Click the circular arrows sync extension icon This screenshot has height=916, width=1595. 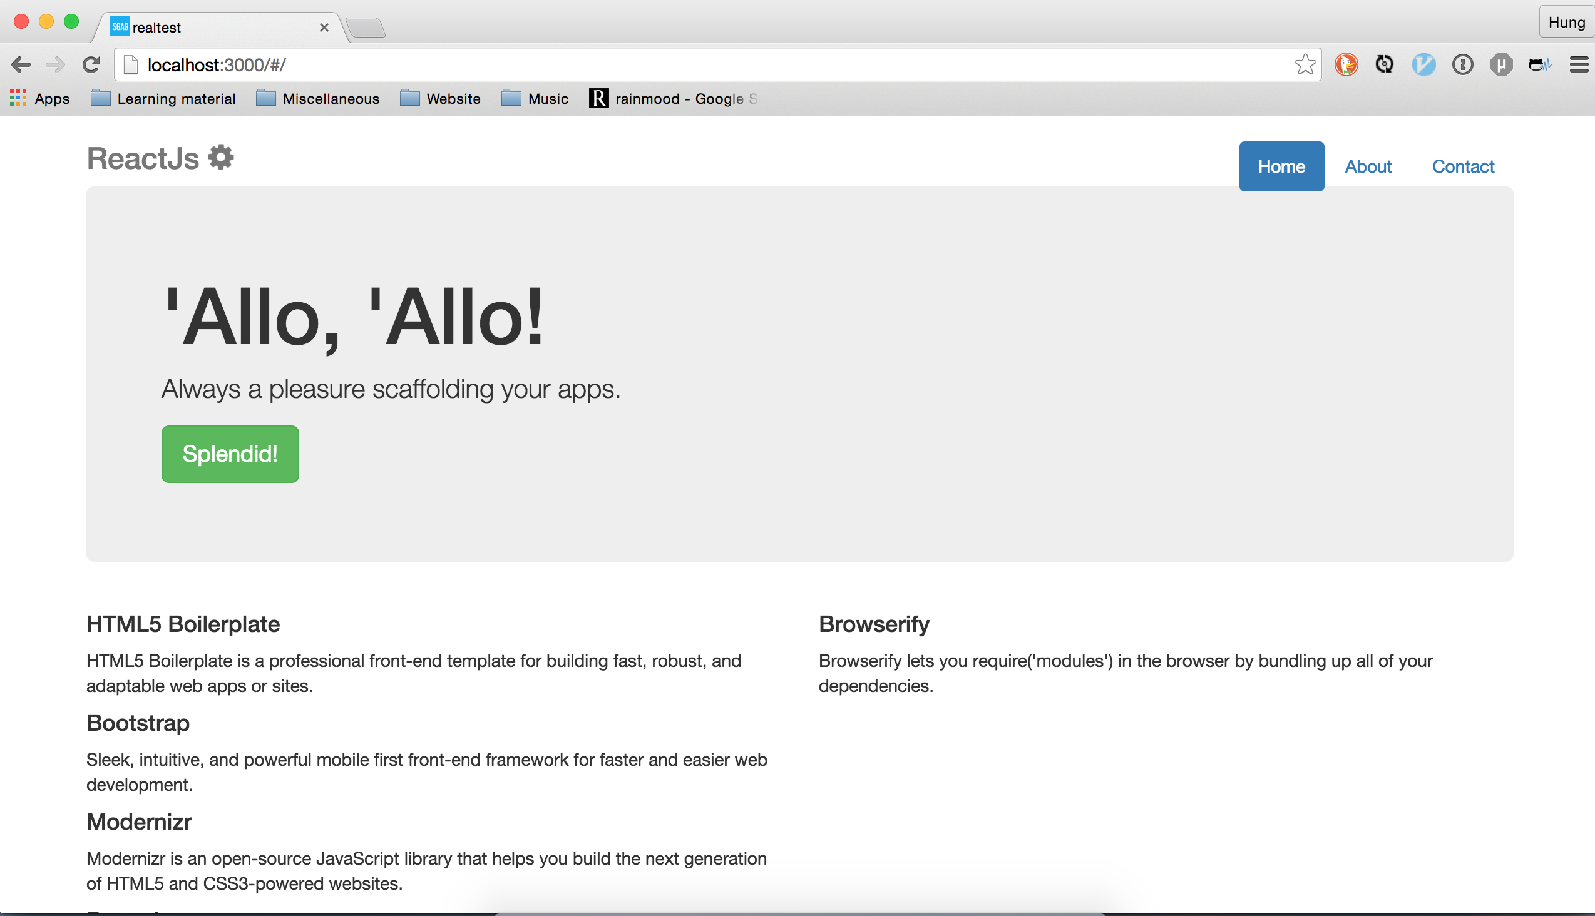pos(1385,65)
